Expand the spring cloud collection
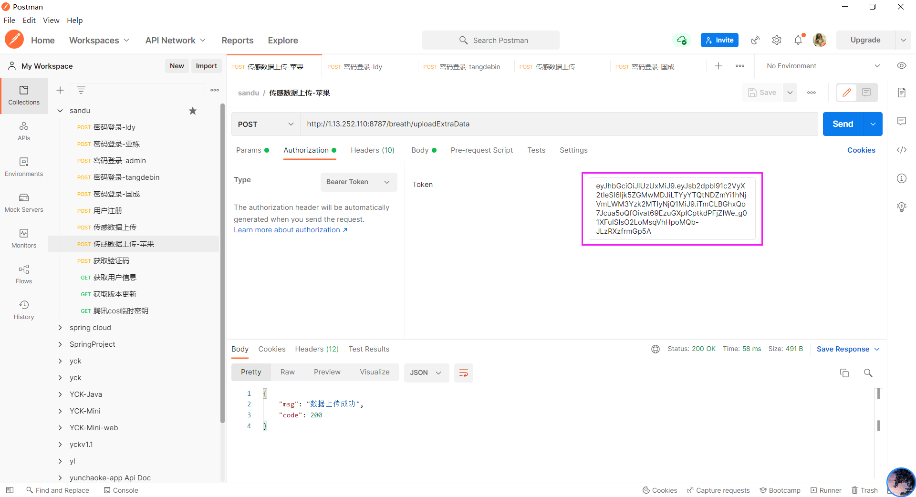 click(x=60, y=328)
